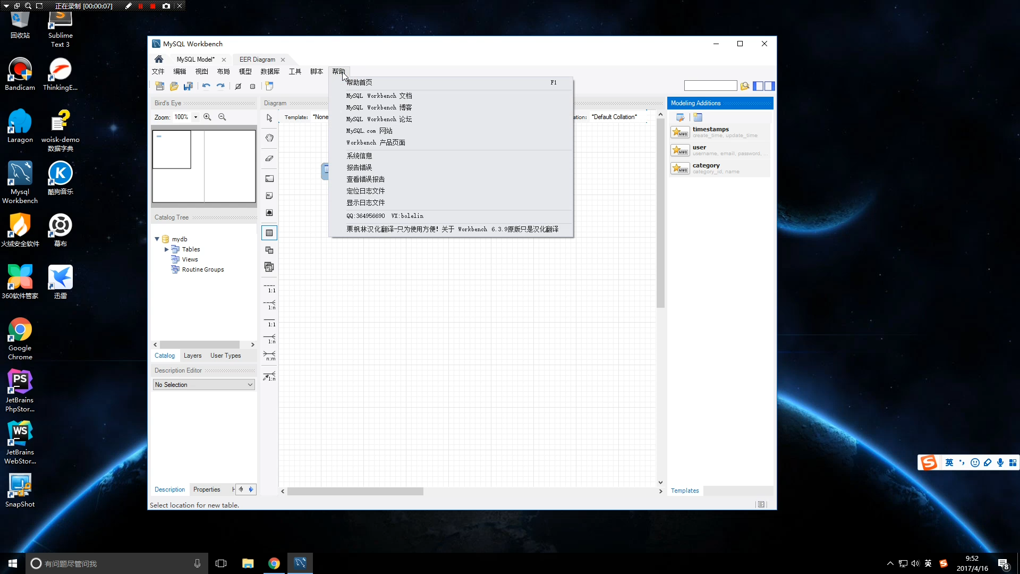The height and width of the screenshot is (574, 1020).
Task: Select 1:1 non-identifying relationship tool
Action: tap(269, 289)
